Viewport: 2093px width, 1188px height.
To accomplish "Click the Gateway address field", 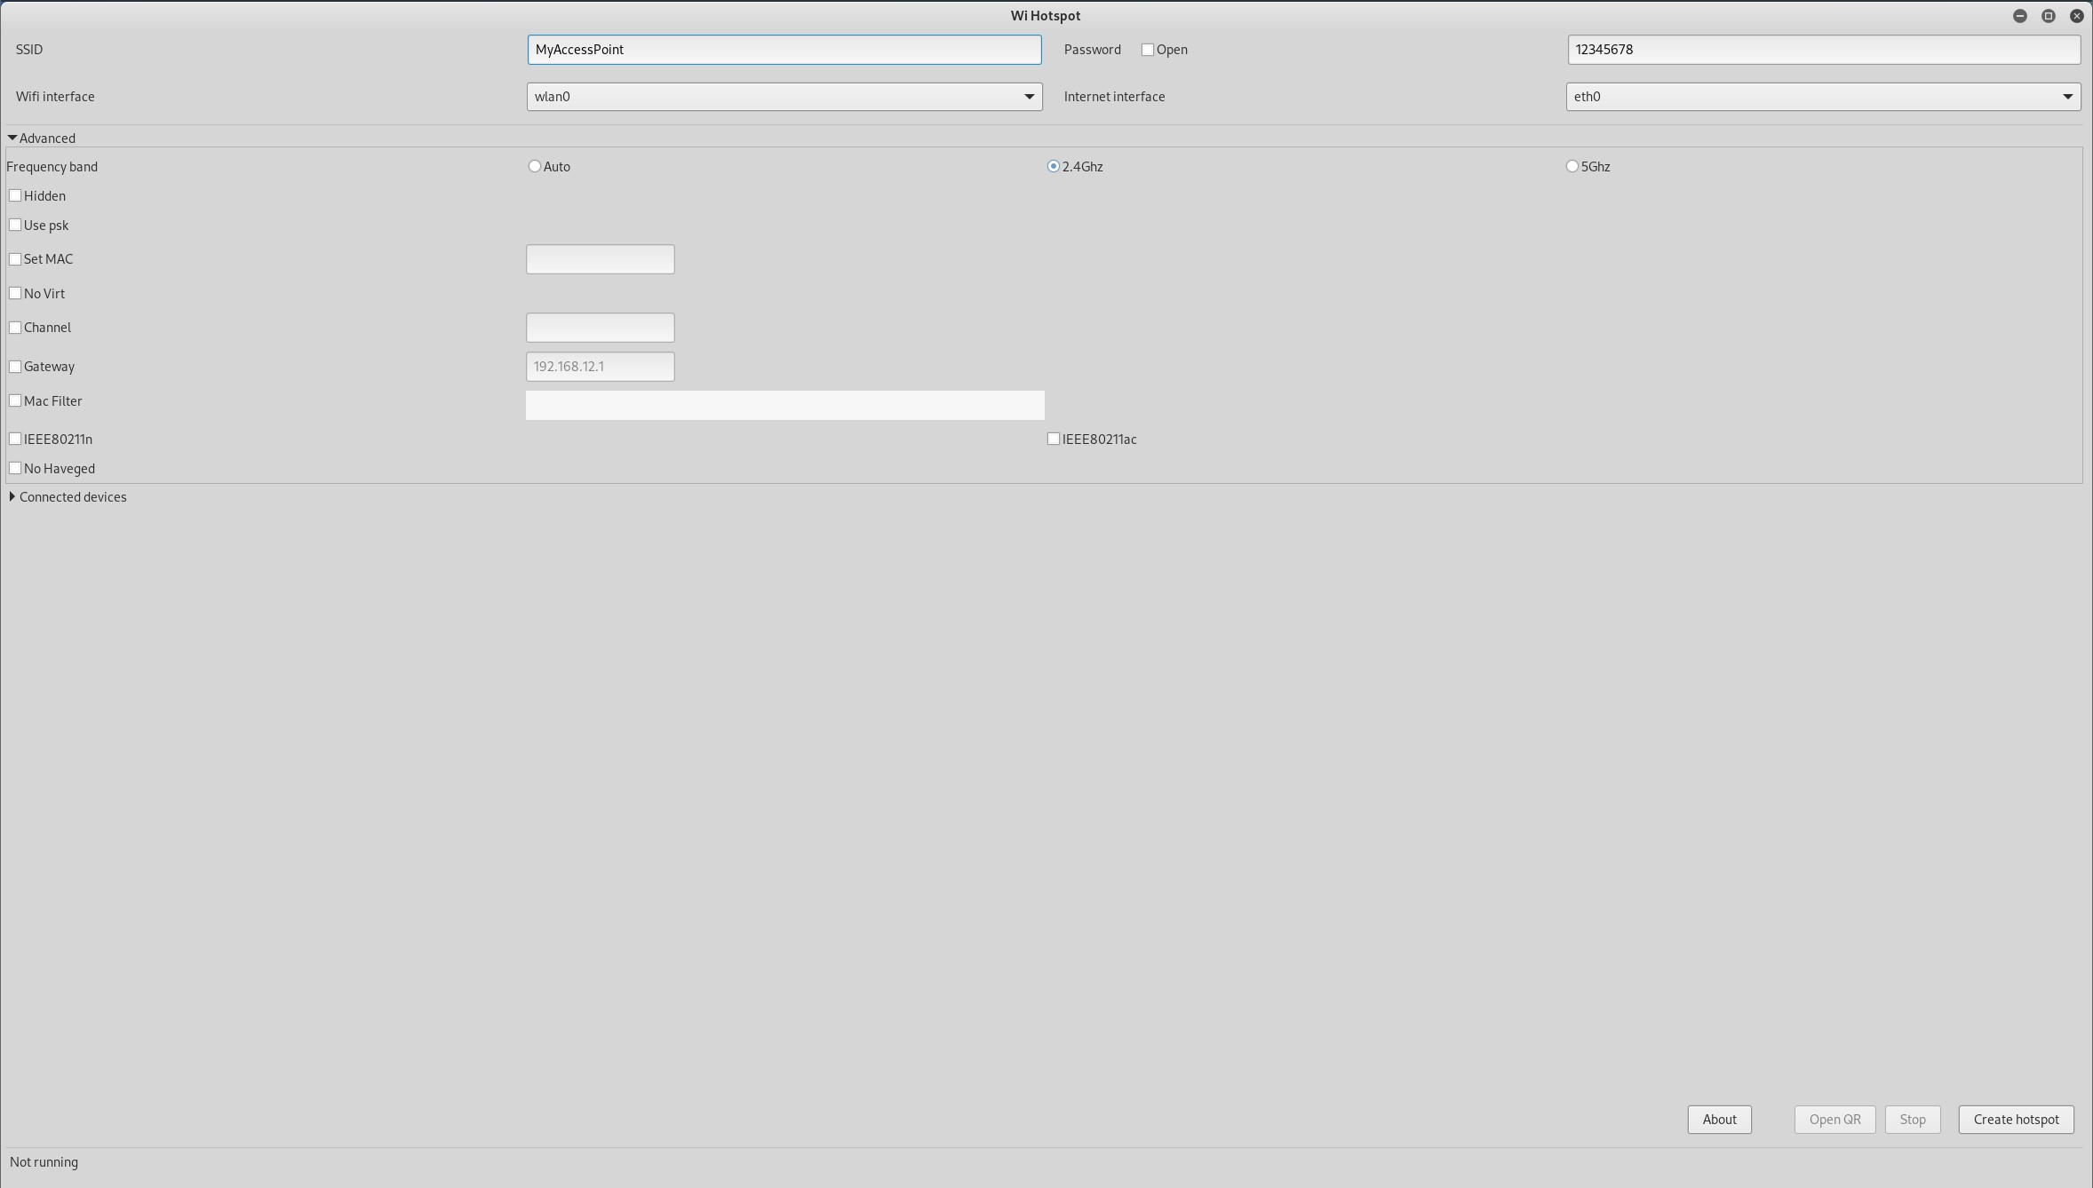I will pyautogui.click(x=600, y=367).
